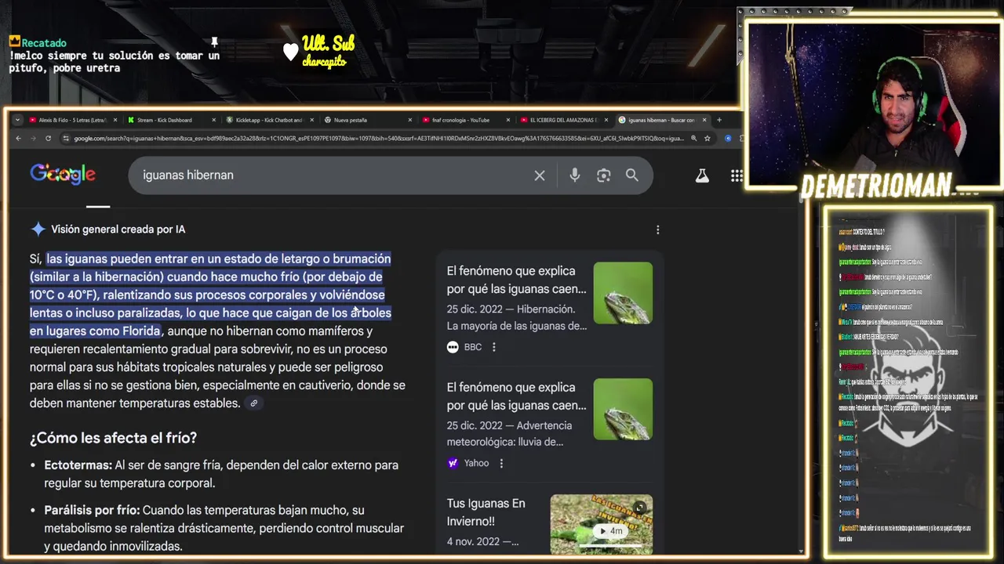Open 'Tus Iguanas En Invierno!!' video result
This screenshot has height=564, width=1004.
coord(486,512)
